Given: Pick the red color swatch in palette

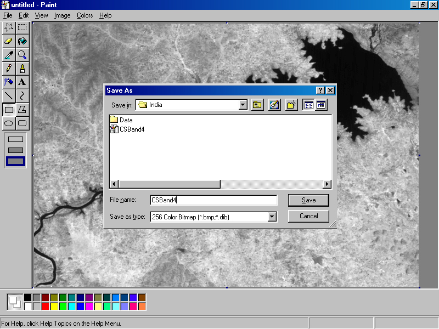Looking at the screenshot, I should pos(46,306).
